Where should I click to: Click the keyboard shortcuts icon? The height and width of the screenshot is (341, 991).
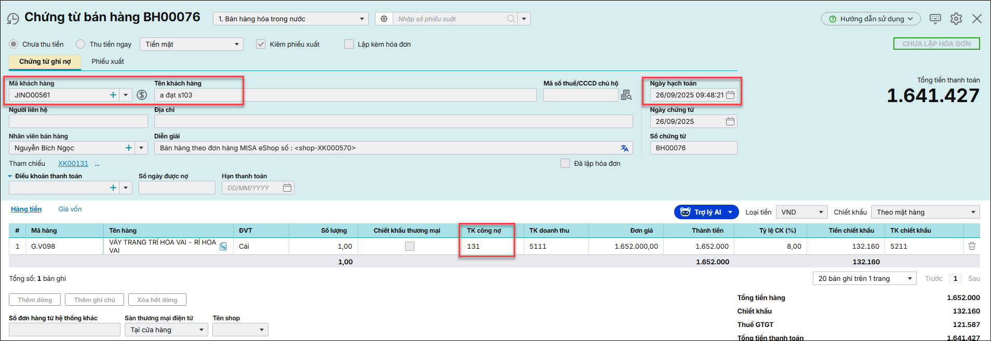935,19
